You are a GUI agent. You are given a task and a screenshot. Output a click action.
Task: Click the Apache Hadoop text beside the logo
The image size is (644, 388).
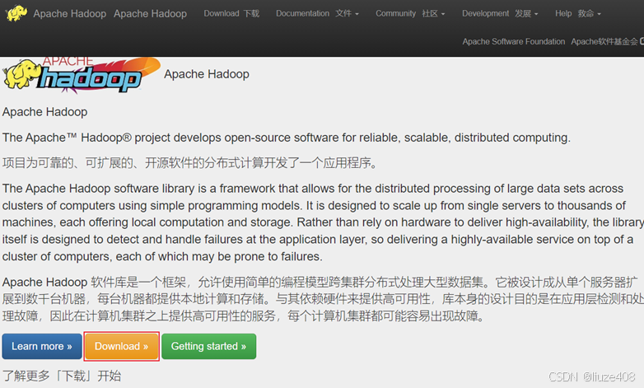pos(207,74)
